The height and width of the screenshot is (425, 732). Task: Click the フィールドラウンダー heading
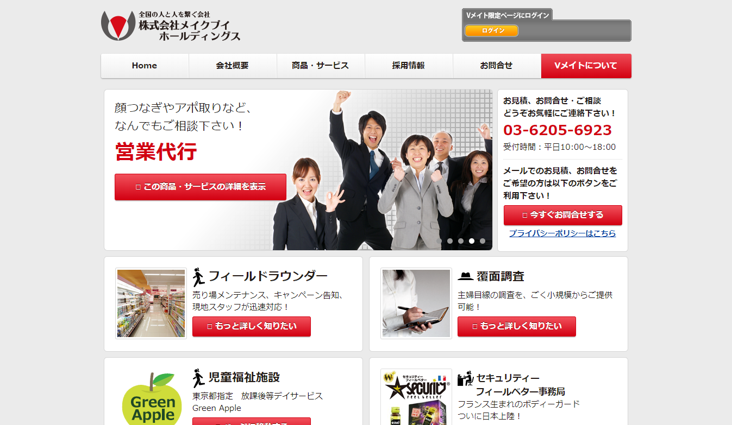pos(268,276)
